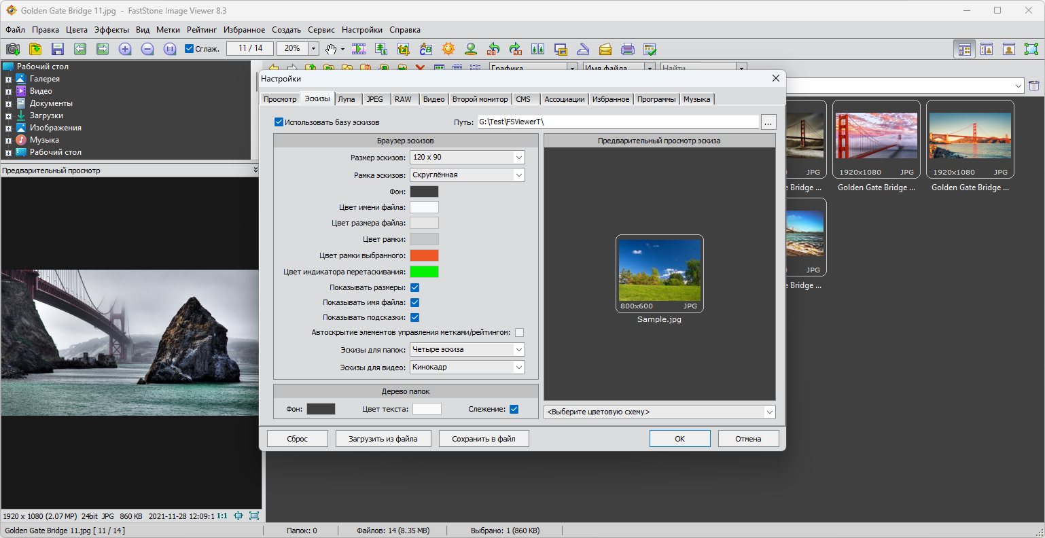Click the 'Сохранить в файл' button

click(x=483, y=439)
